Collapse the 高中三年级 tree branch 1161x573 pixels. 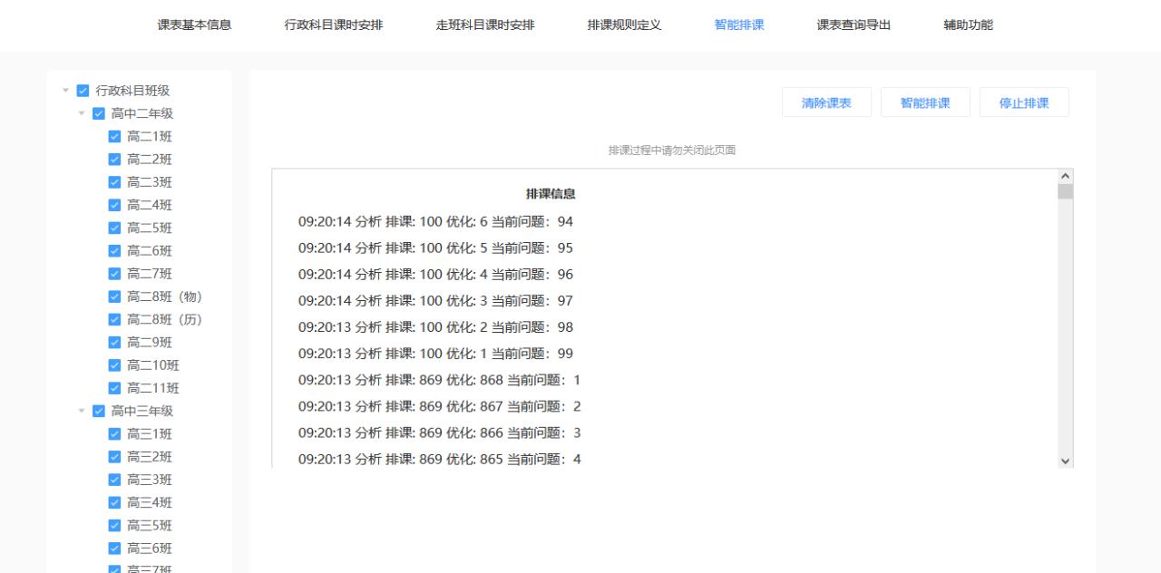[x=81, y=411]
